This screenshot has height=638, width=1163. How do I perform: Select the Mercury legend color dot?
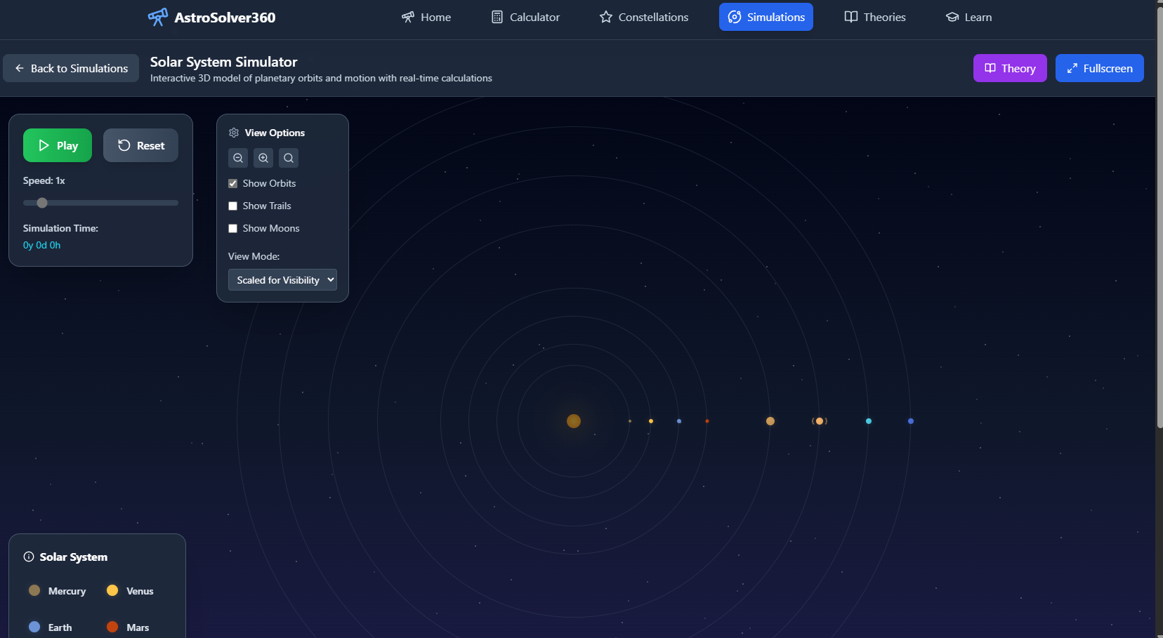(x=34, y=590)
